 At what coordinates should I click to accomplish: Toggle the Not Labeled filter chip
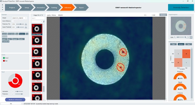click(x=11, y=34)
